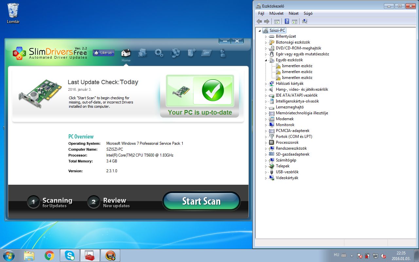Click the Back arrow in Eszközkezelő toolbar
Image resolution: width=419 pixels, height=262 pixels.
(x=259, y=21)
